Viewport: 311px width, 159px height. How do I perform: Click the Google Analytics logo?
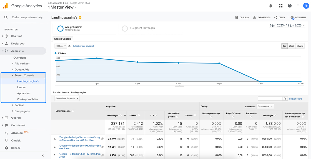pos(5,6)
